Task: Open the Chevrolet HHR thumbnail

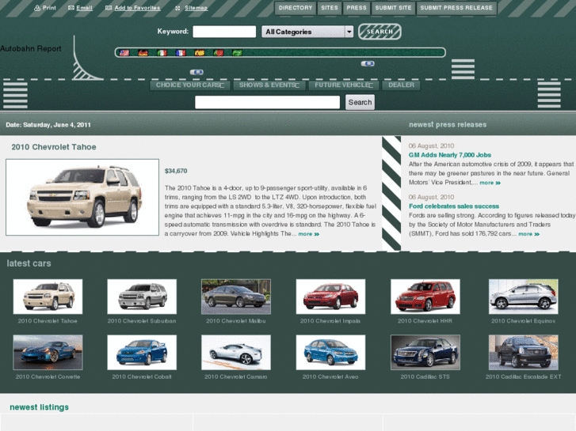Action: pyautogui.click(x=425, y=297)
